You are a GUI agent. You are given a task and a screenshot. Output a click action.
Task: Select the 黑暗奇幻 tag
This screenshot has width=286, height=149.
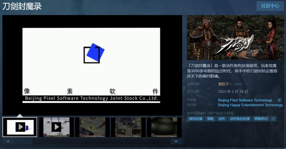pyautogui.click(x=261, y=119)
